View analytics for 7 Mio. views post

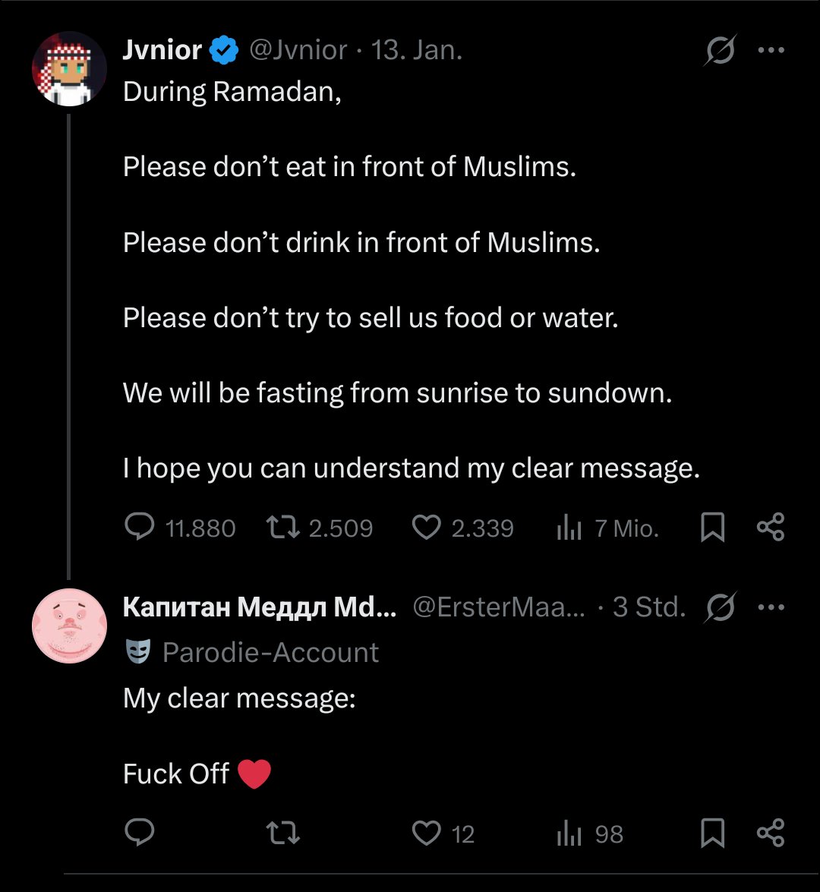click(569, 528)
